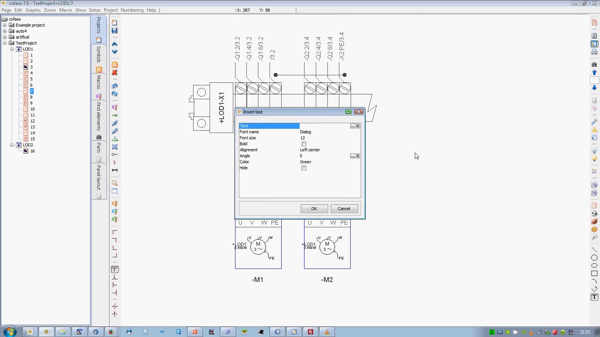Click the zoom magnifier icon in left toolbar
Screen dimensions: 600x337
(114, 183)
